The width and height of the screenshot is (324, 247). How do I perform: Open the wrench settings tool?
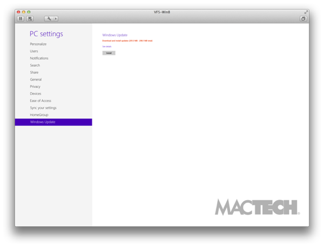tap(49, 18)
